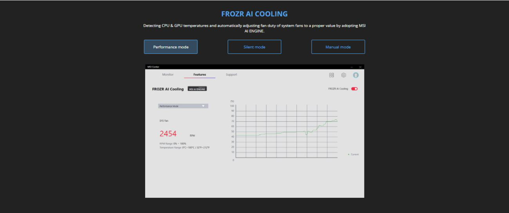509x213 pixels.
Task: Select the Silent mode button
Action: point(254,47)
